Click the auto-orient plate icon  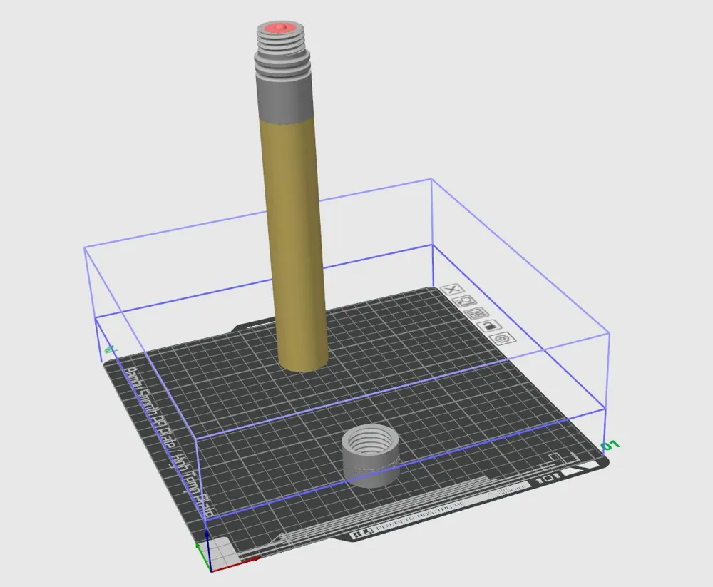(464, 301)
